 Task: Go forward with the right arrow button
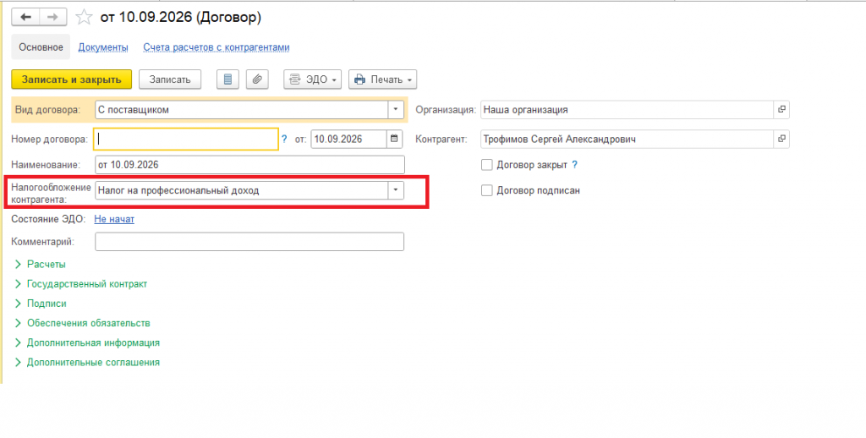pos(52,17)
